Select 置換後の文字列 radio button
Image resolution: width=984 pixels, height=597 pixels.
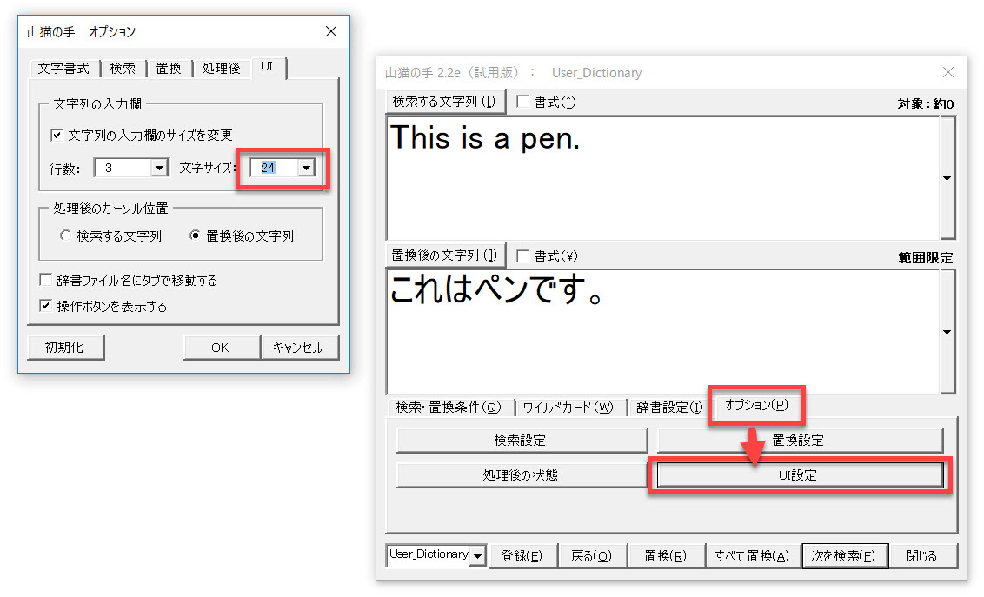(x=195, y=235)
